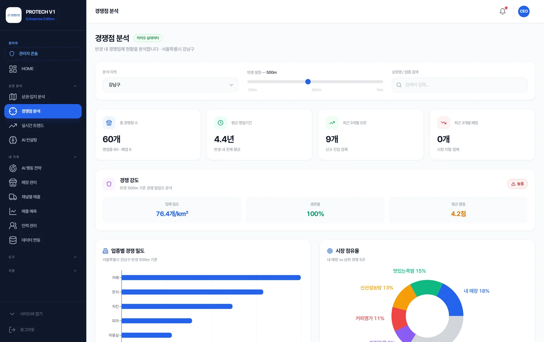Click the building icon beside 업종별 경쟁 밀도
The width and height of the screenshot is (544, 342).
coord(105,251)
